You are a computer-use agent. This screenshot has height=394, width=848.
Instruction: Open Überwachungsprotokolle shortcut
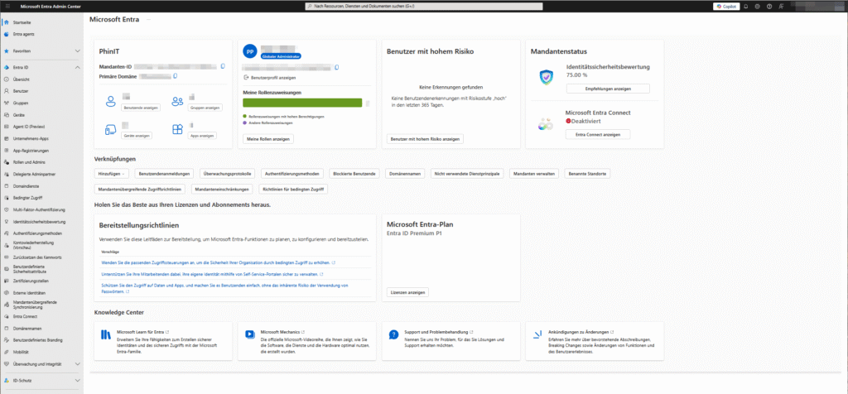pos(227,174)
